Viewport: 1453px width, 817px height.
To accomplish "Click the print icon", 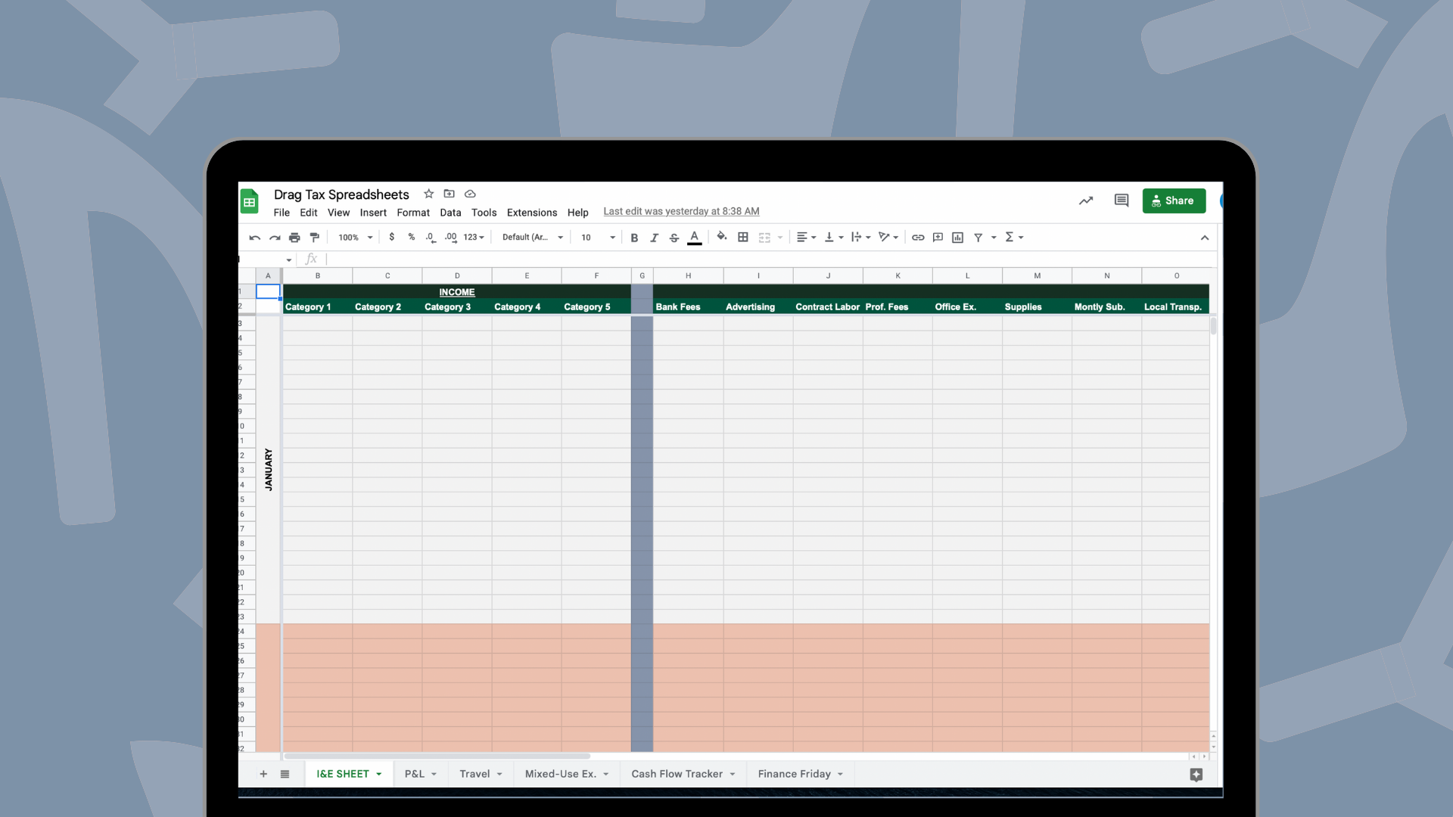I will pyautogui.click(x=294, y=238).
